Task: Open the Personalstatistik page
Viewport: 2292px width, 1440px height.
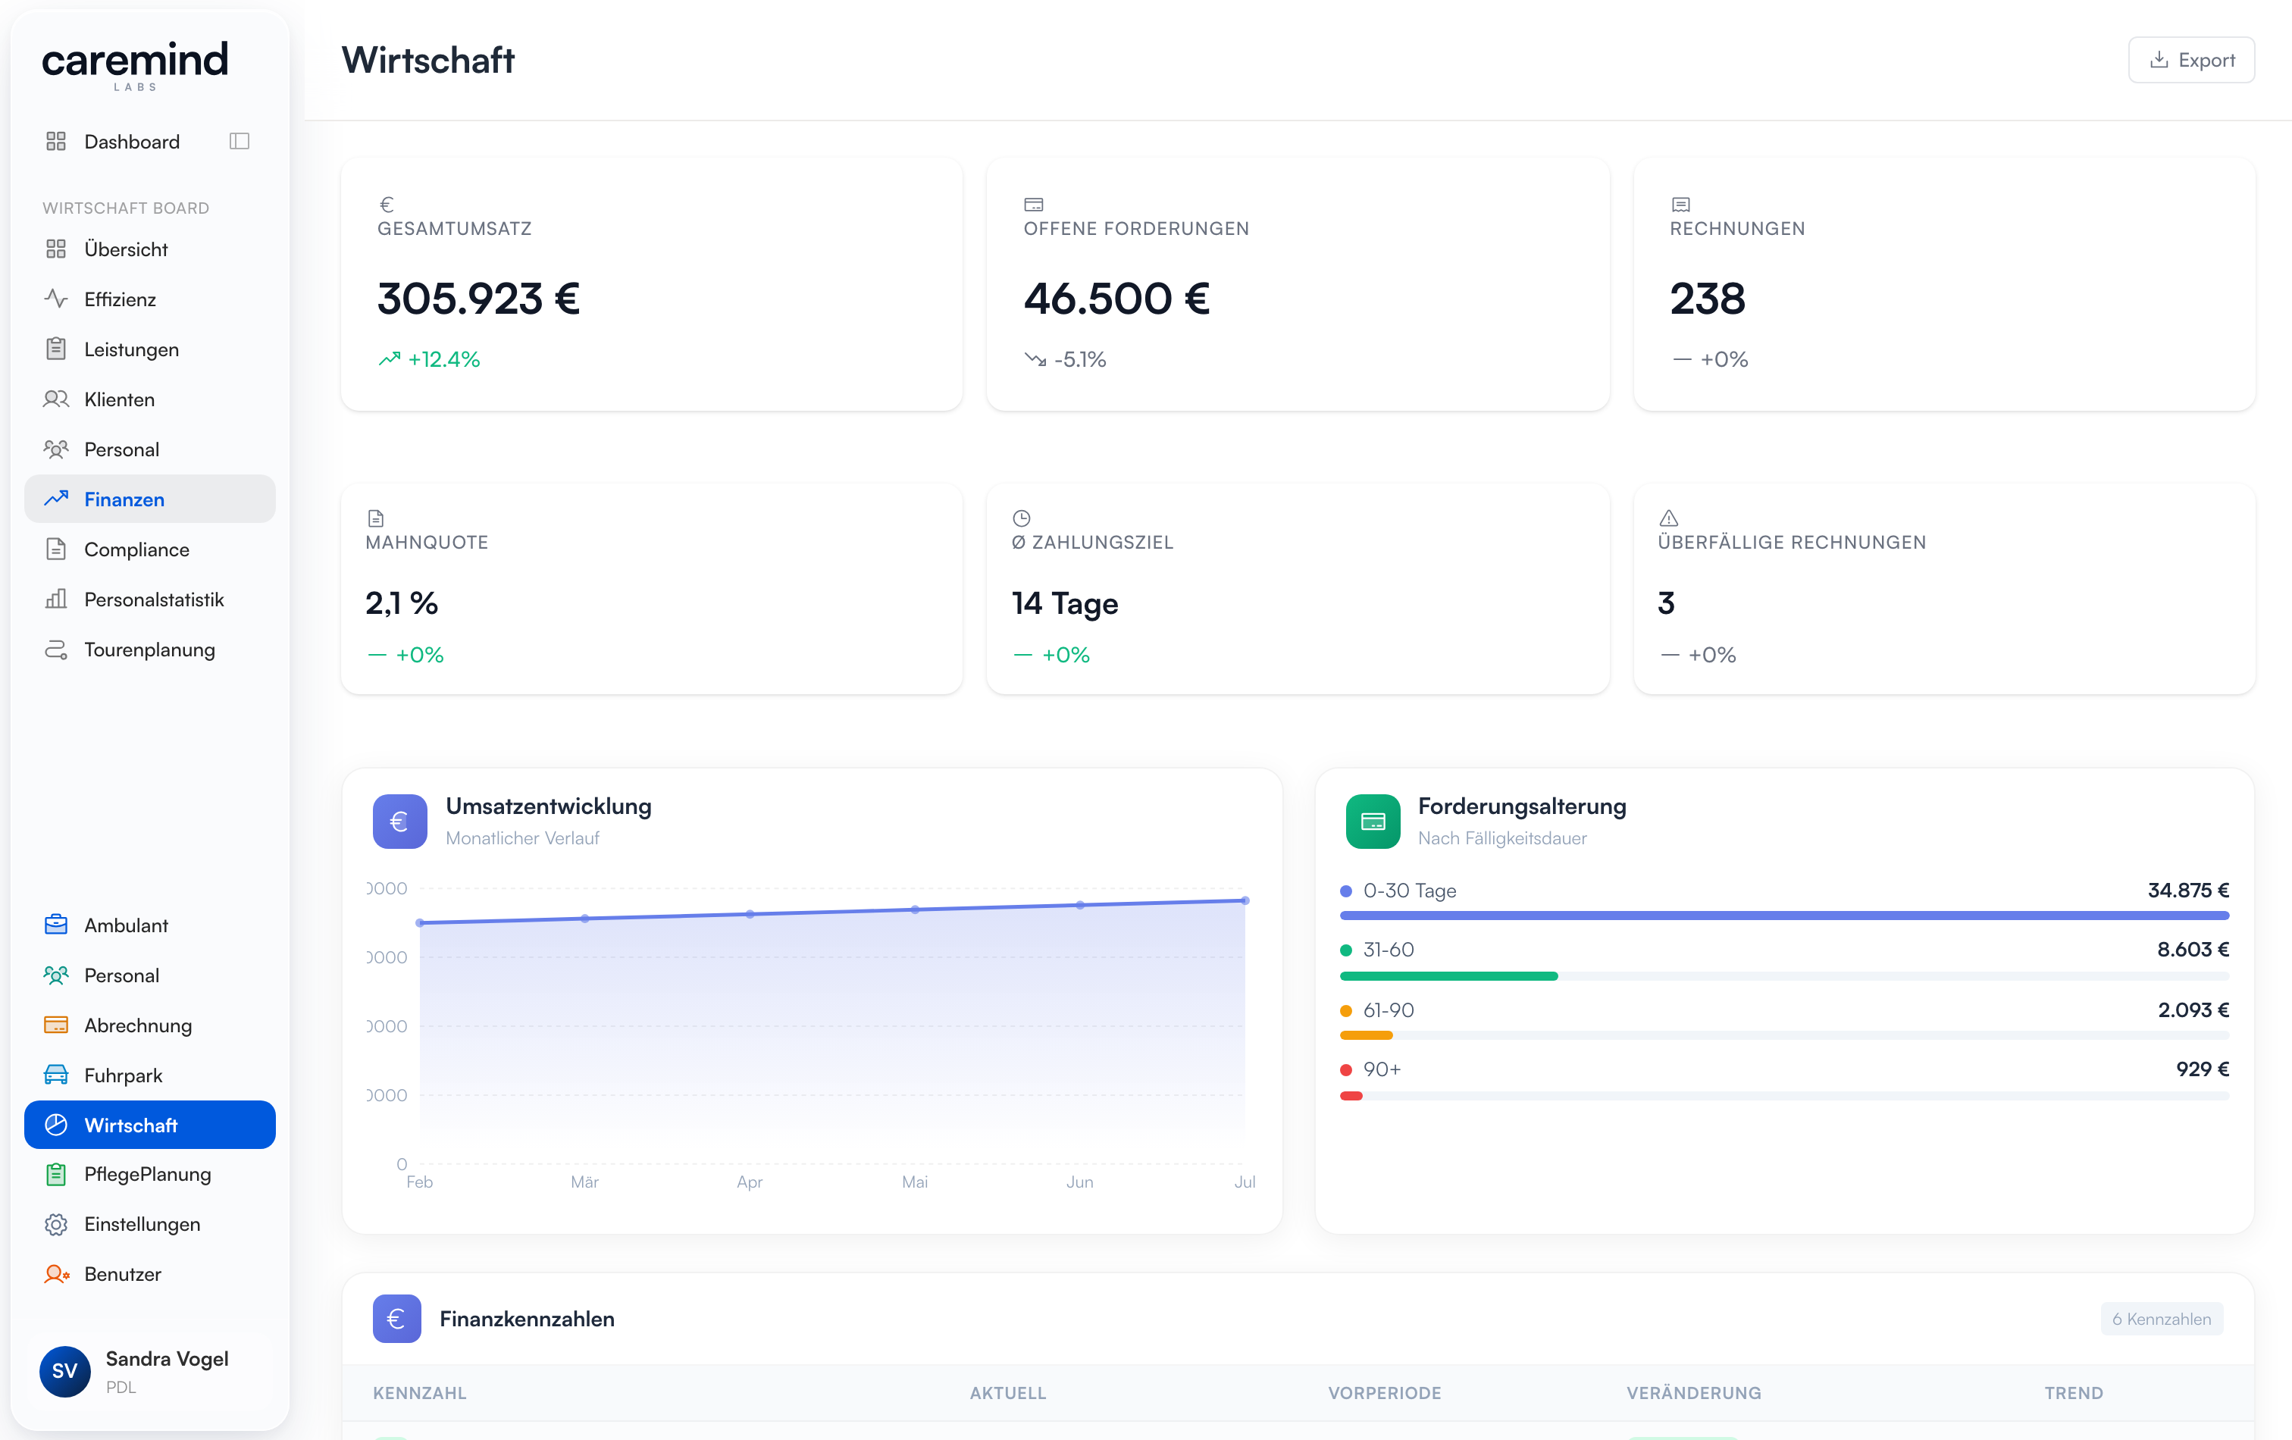Action: coord(149,599)
